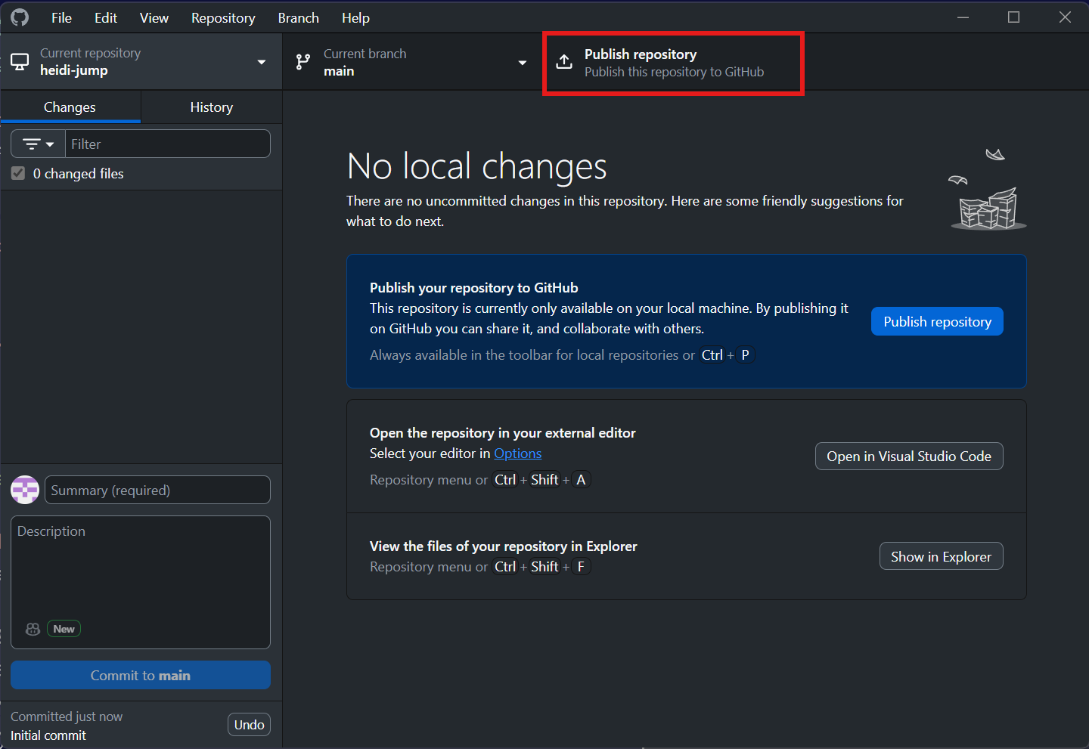
Task: Click the user avatar beside Summary field
Action: 25,490
